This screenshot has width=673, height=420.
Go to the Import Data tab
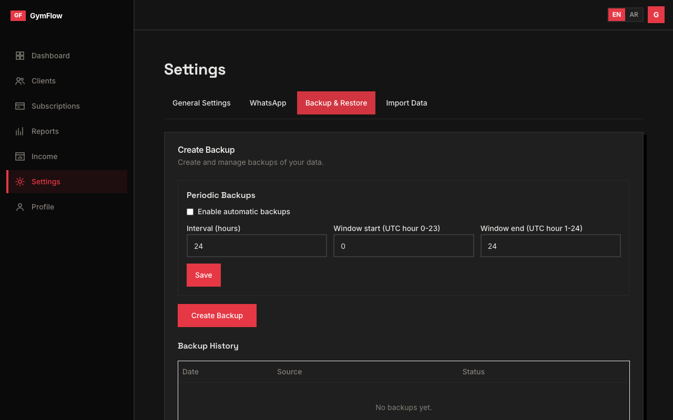pos(406,103)
